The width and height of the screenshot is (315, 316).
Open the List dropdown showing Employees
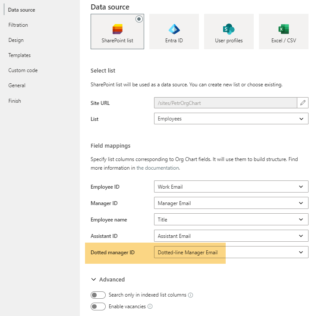pos(231,119)
